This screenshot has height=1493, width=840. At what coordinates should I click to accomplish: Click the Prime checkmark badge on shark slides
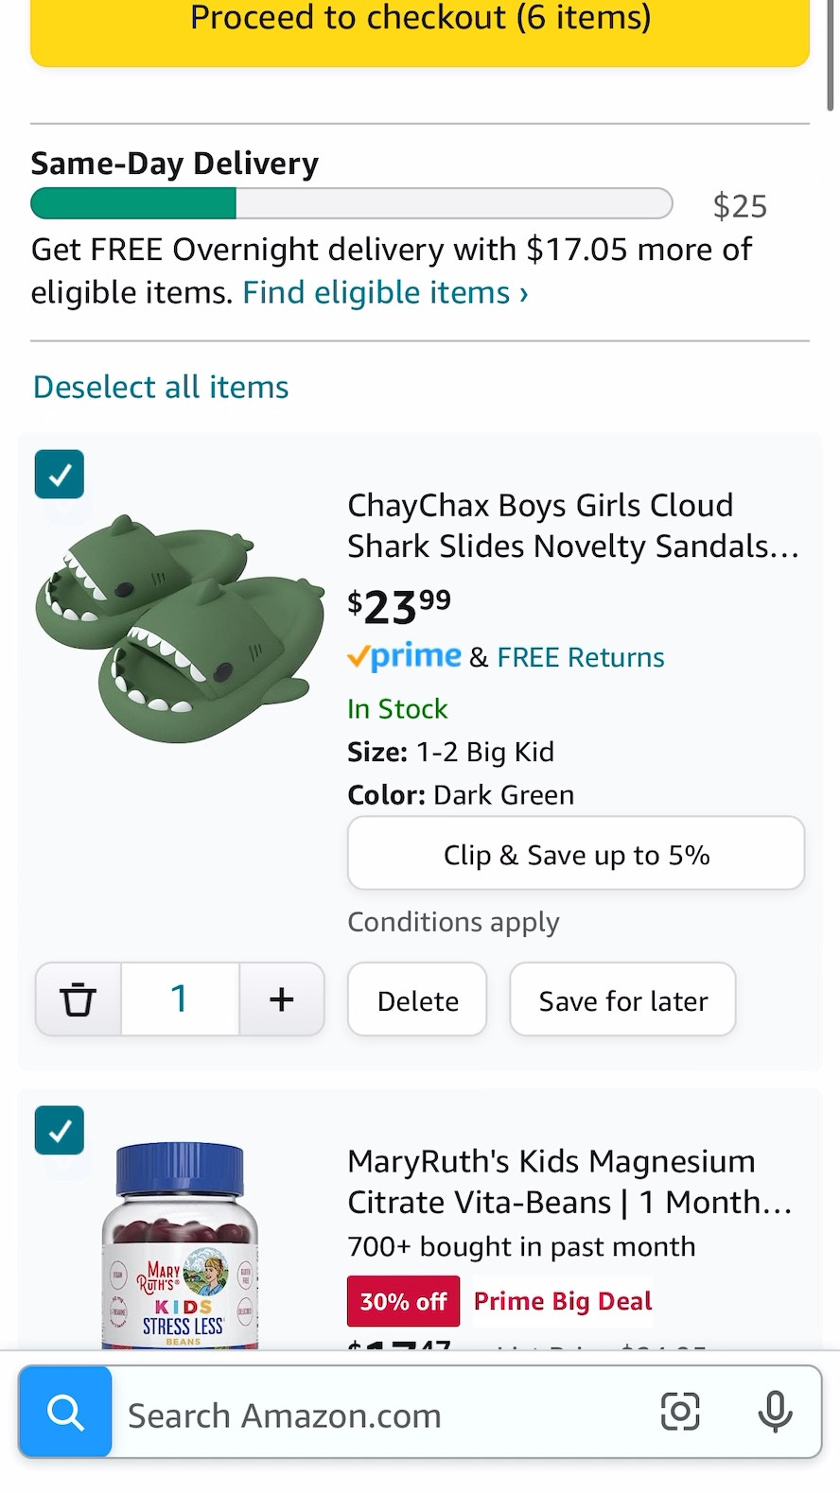(405, 656)
